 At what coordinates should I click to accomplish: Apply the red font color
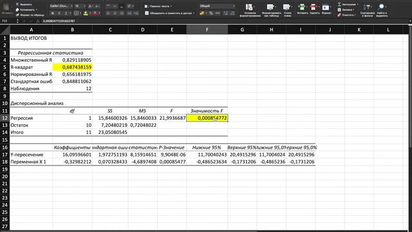coord(95,13)
